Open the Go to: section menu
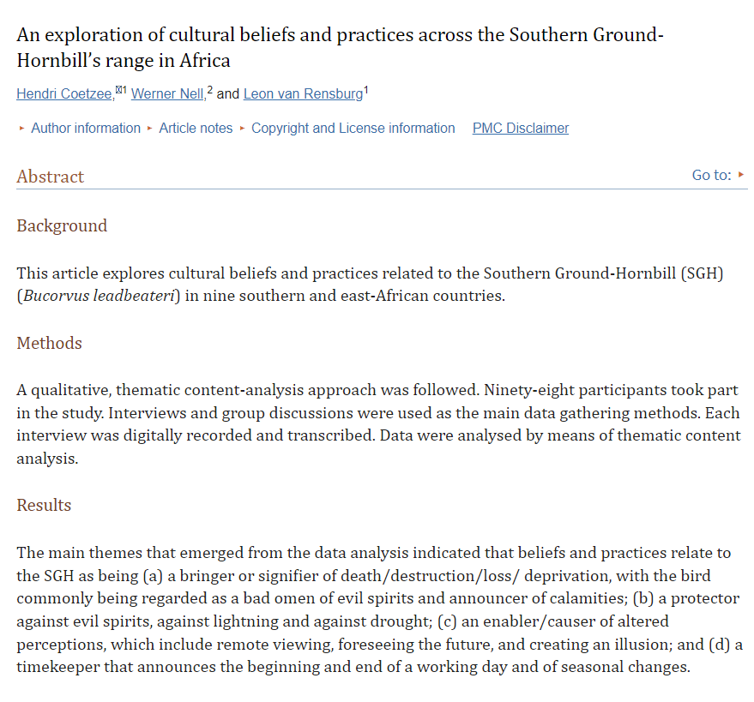 (x=711, y=175)
